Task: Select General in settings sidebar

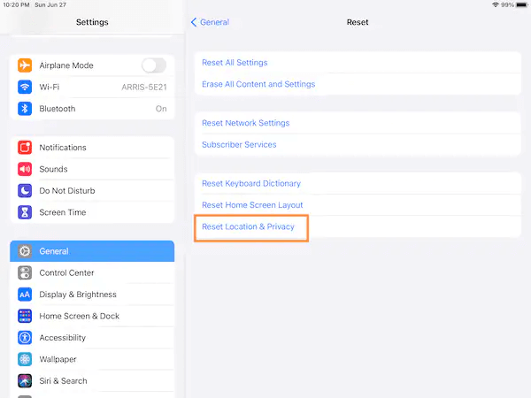Action: click(92, 251)
